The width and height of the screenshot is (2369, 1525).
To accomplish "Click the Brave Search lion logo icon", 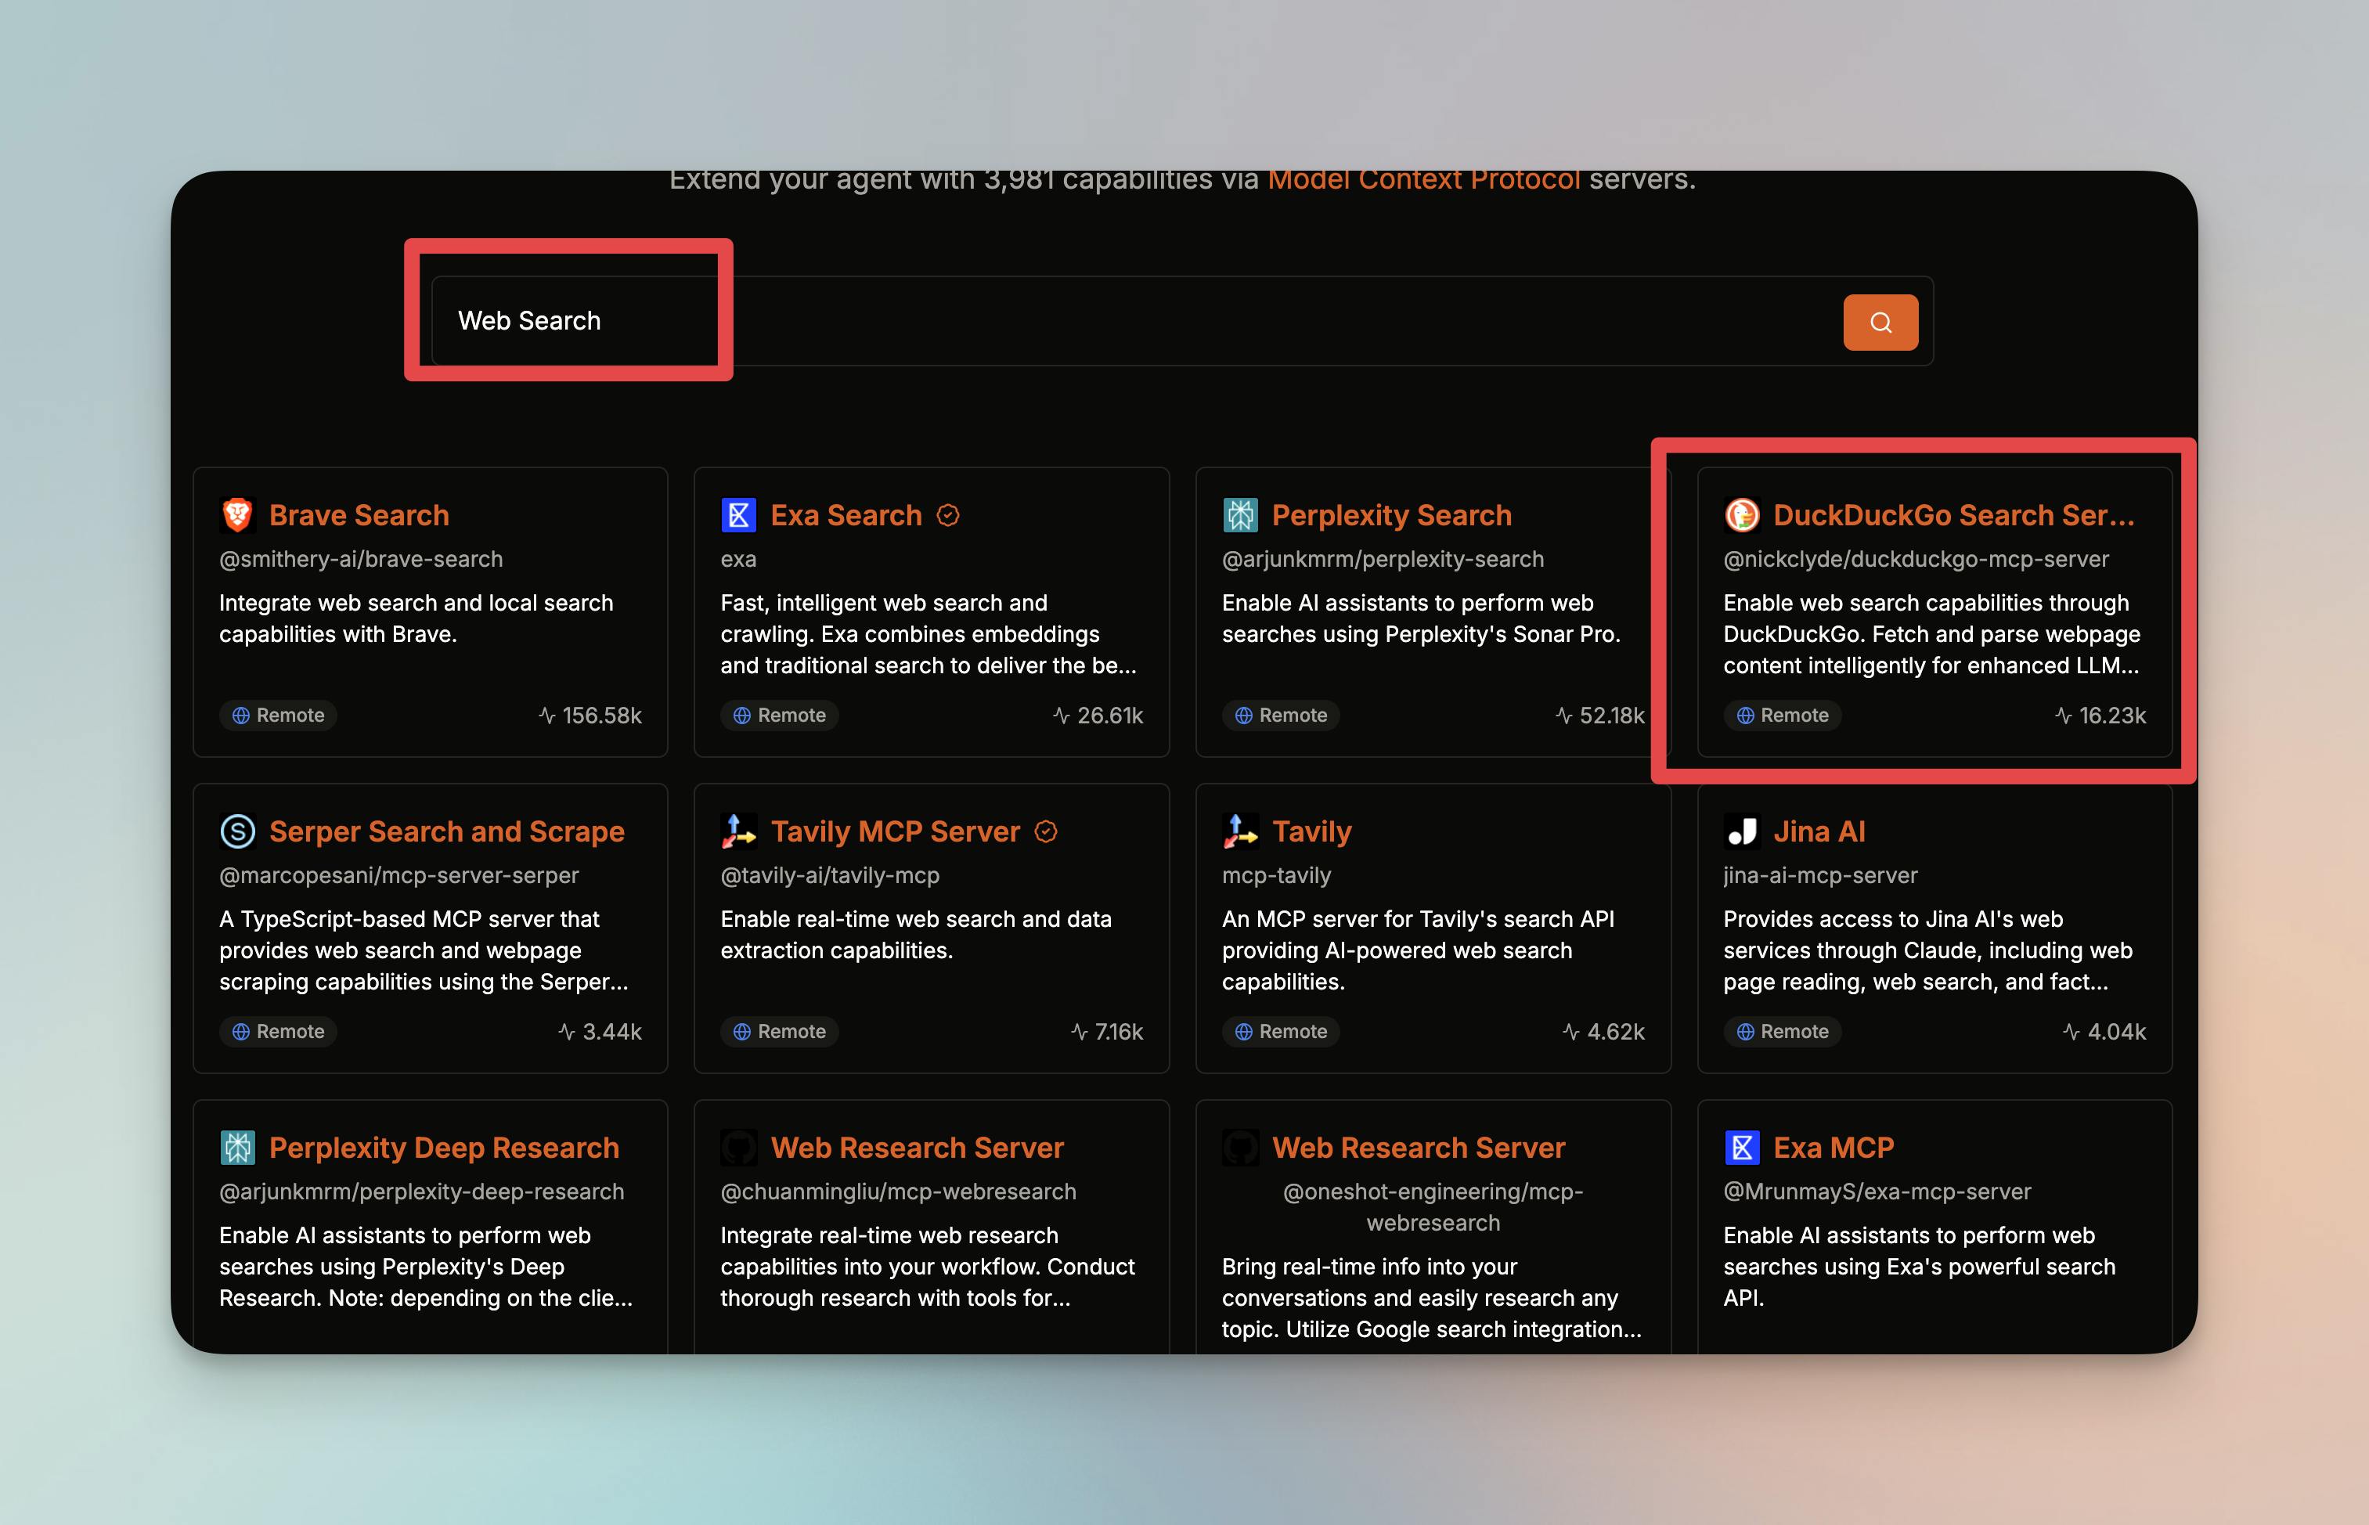I will [238, 515].
